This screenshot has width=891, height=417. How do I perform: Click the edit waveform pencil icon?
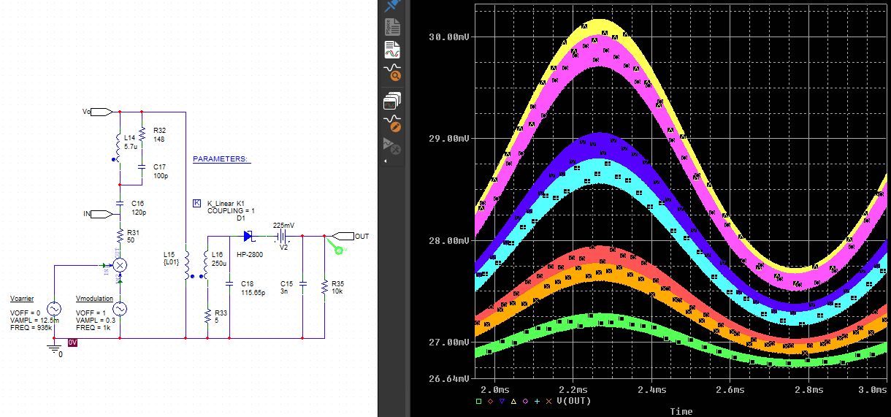(x=393, y=122)
